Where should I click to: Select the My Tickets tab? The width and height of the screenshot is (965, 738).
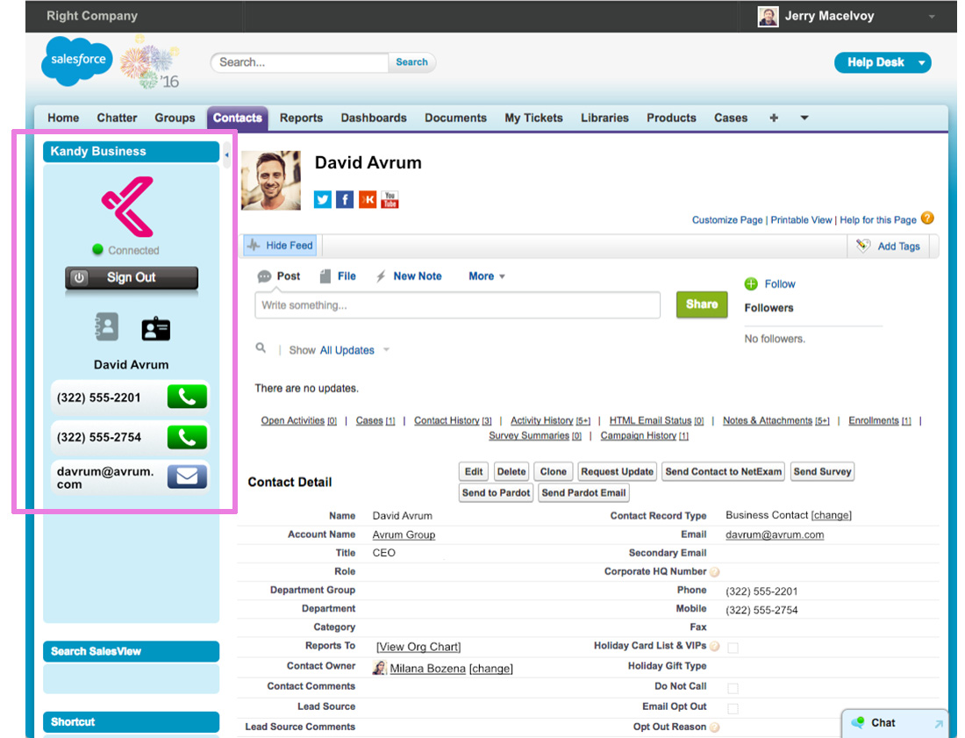533,118
